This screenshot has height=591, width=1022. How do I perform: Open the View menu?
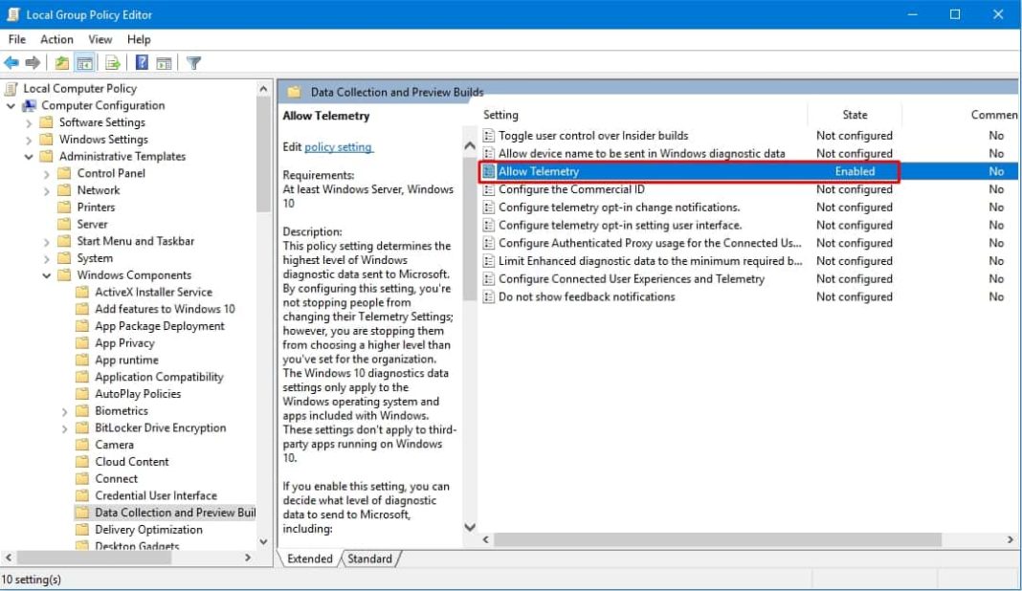(x=100, y=39)
